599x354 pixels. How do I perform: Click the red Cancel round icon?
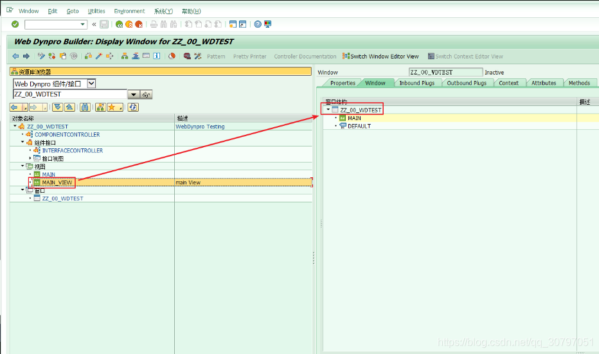[139, 24]
